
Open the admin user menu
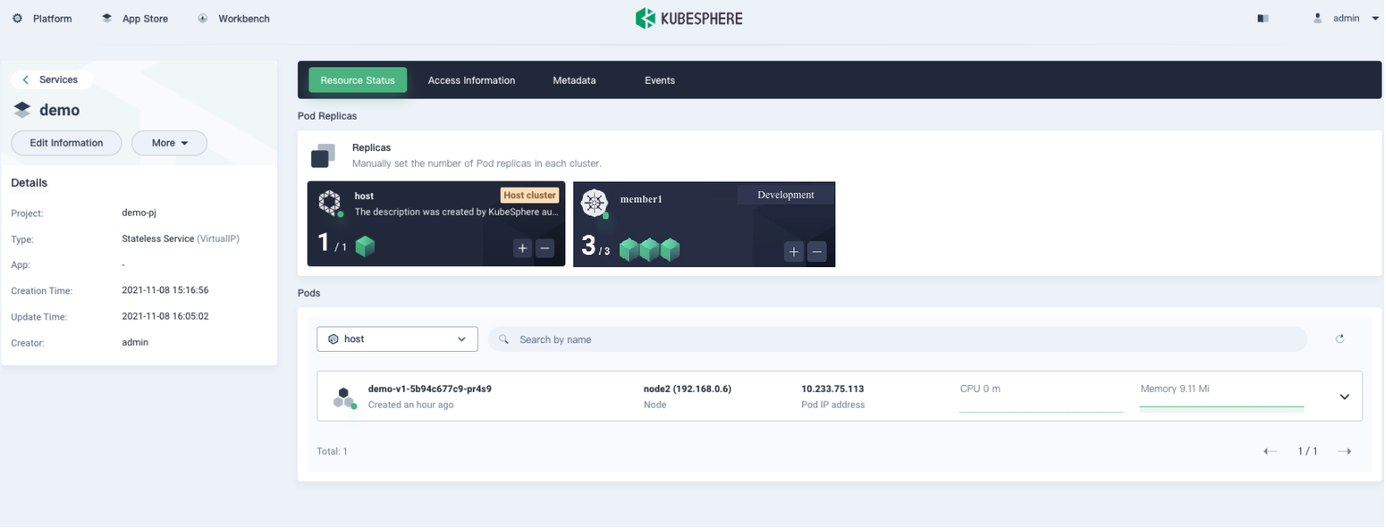coord(1347,18)
